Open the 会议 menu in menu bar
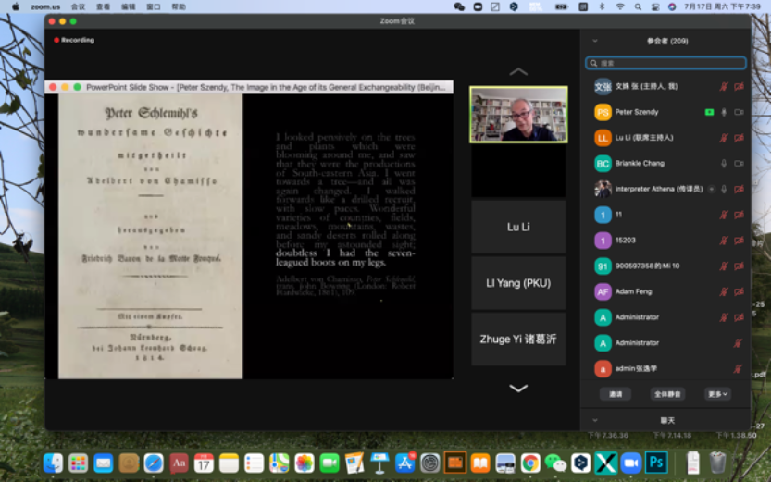The image size is (771, 482). [79, 6]
